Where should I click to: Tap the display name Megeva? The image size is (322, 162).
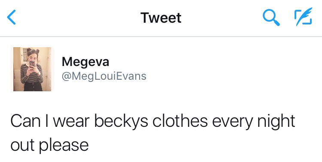click(85, 62)
